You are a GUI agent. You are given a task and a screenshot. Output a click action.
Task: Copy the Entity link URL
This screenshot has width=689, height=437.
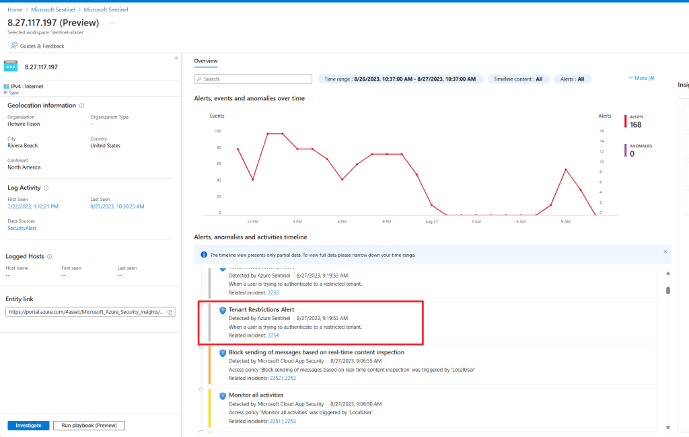(x=170, y=312)
